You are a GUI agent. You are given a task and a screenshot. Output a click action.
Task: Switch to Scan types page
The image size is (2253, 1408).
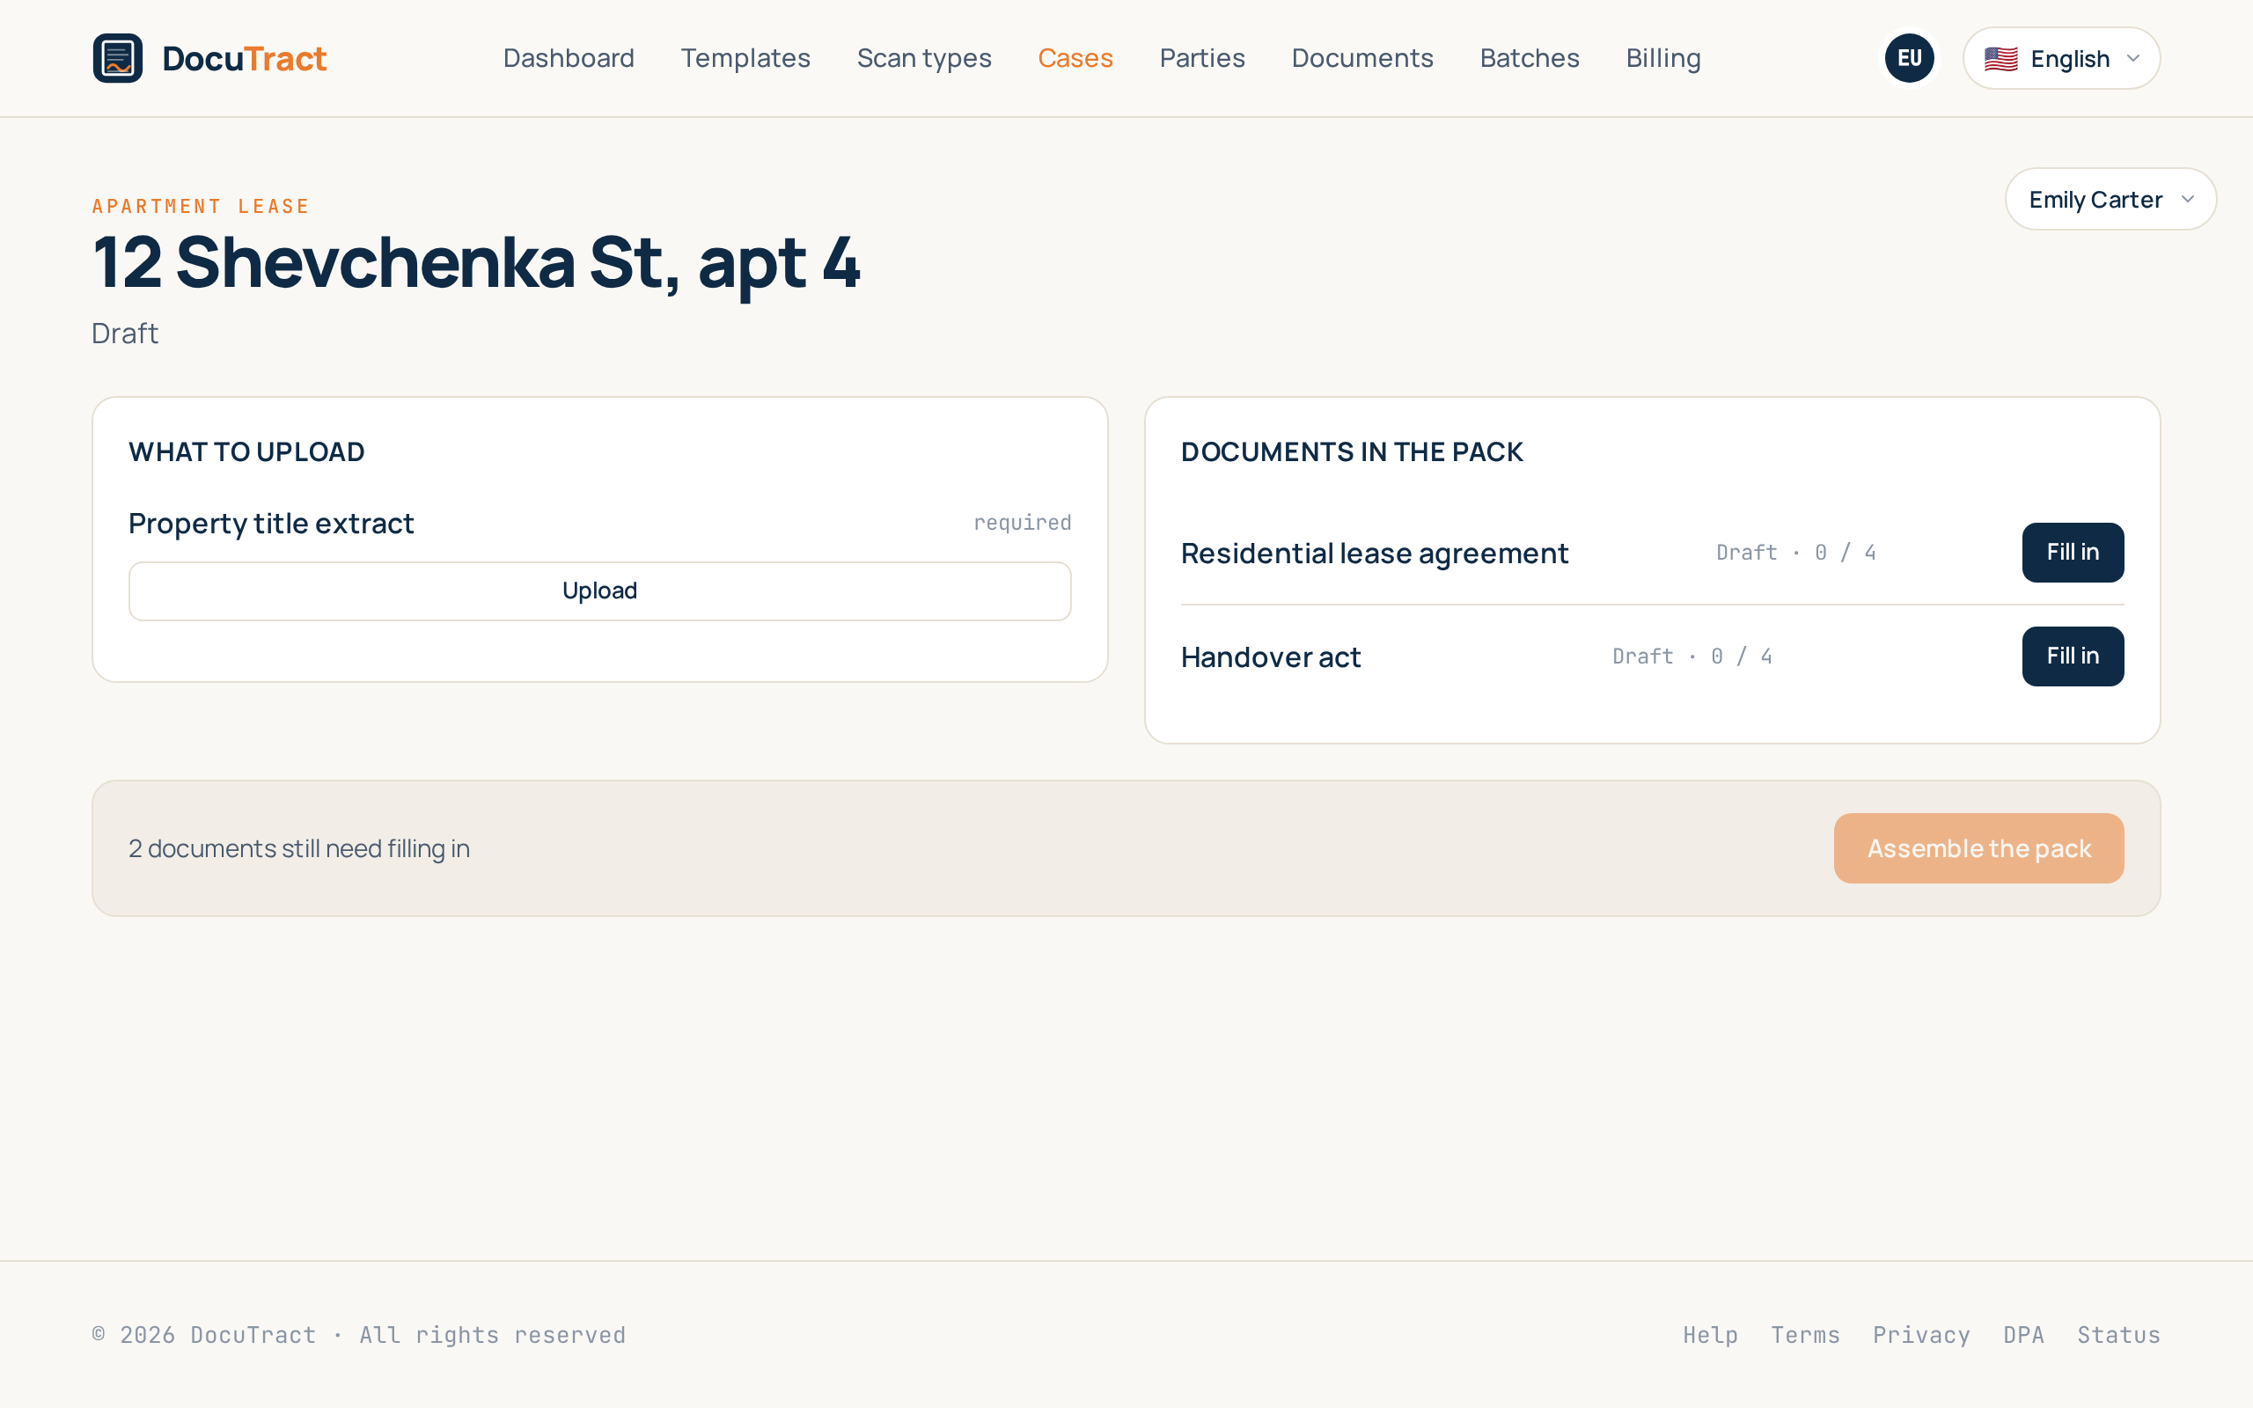pos(923,58)
